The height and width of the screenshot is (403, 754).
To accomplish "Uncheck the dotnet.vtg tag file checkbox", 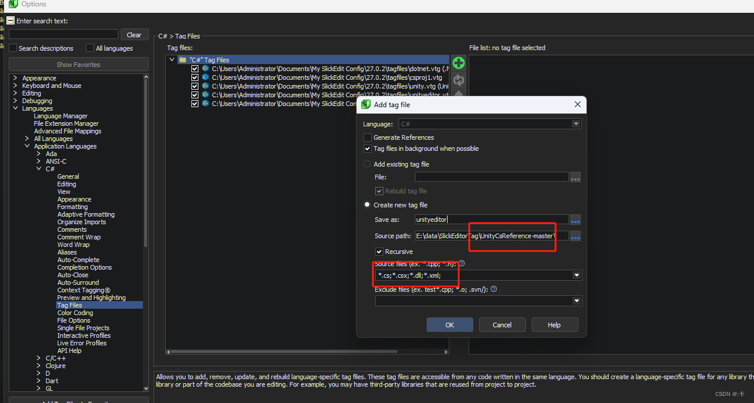I will pyautogui.click(x=195, y=69).
